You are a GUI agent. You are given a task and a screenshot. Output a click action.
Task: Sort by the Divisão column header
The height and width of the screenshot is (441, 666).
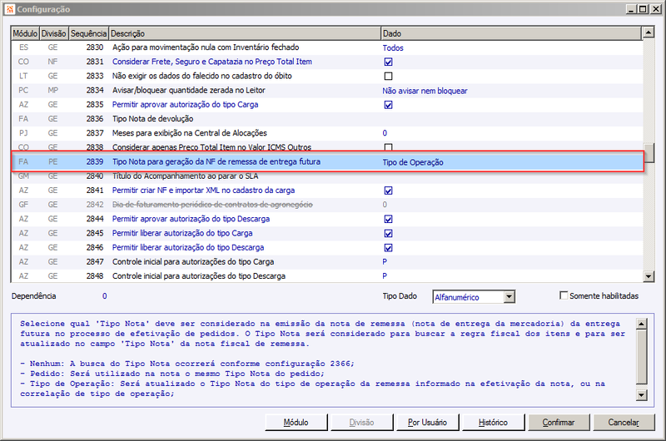(53, 33)
